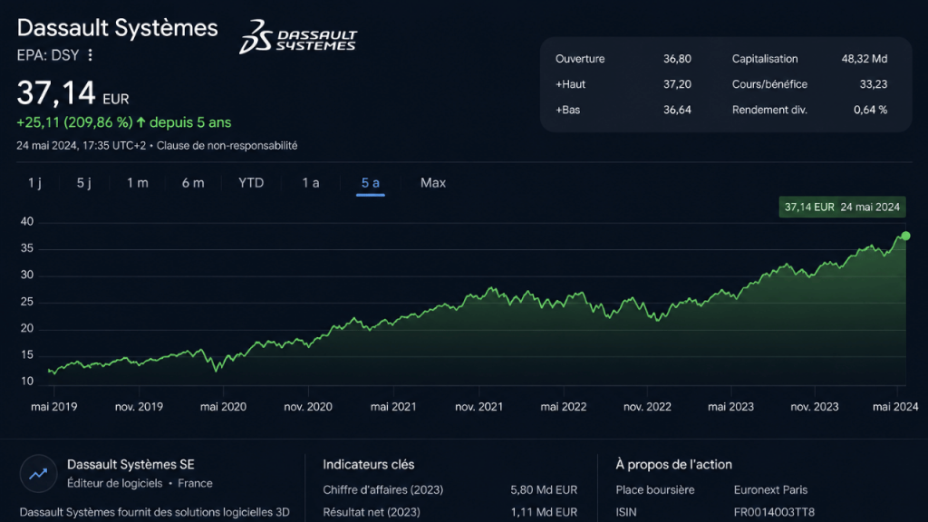The width and height of the screenshot is (928, 522).
Task: Click the nov. 2019 axis label
Action: [x=139, y=407]
